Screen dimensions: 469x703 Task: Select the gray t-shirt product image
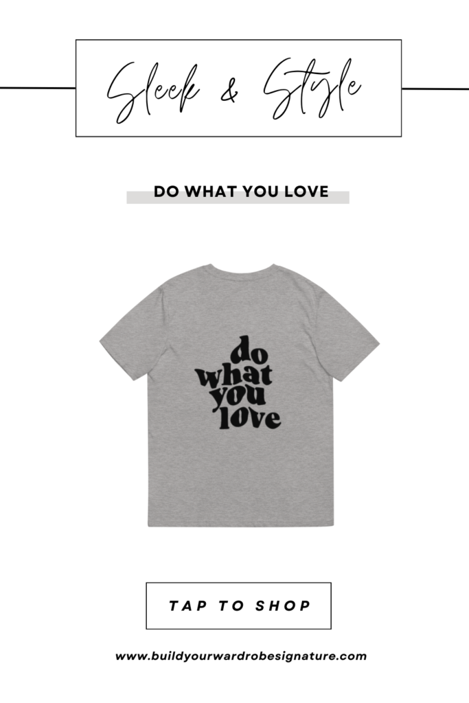coord(240,395)
